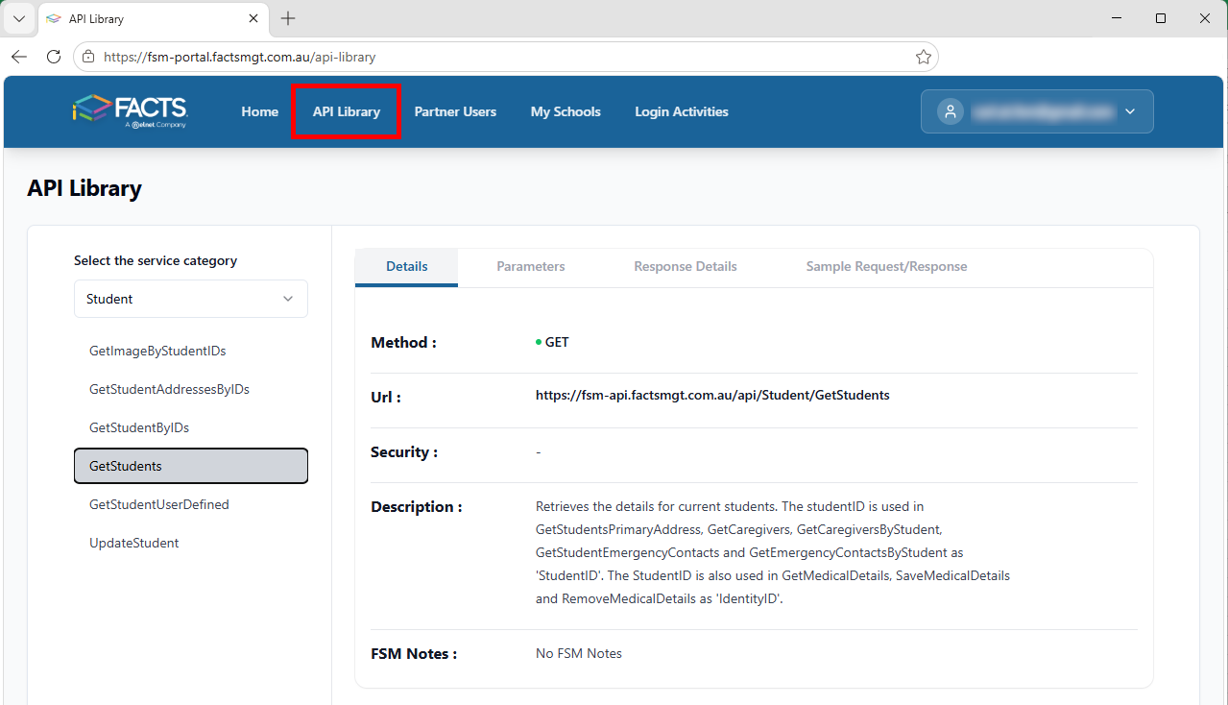The width and height of the screenshot is (1228, 705).
Task: Click the browser address bar
Action: pos(506,57)
